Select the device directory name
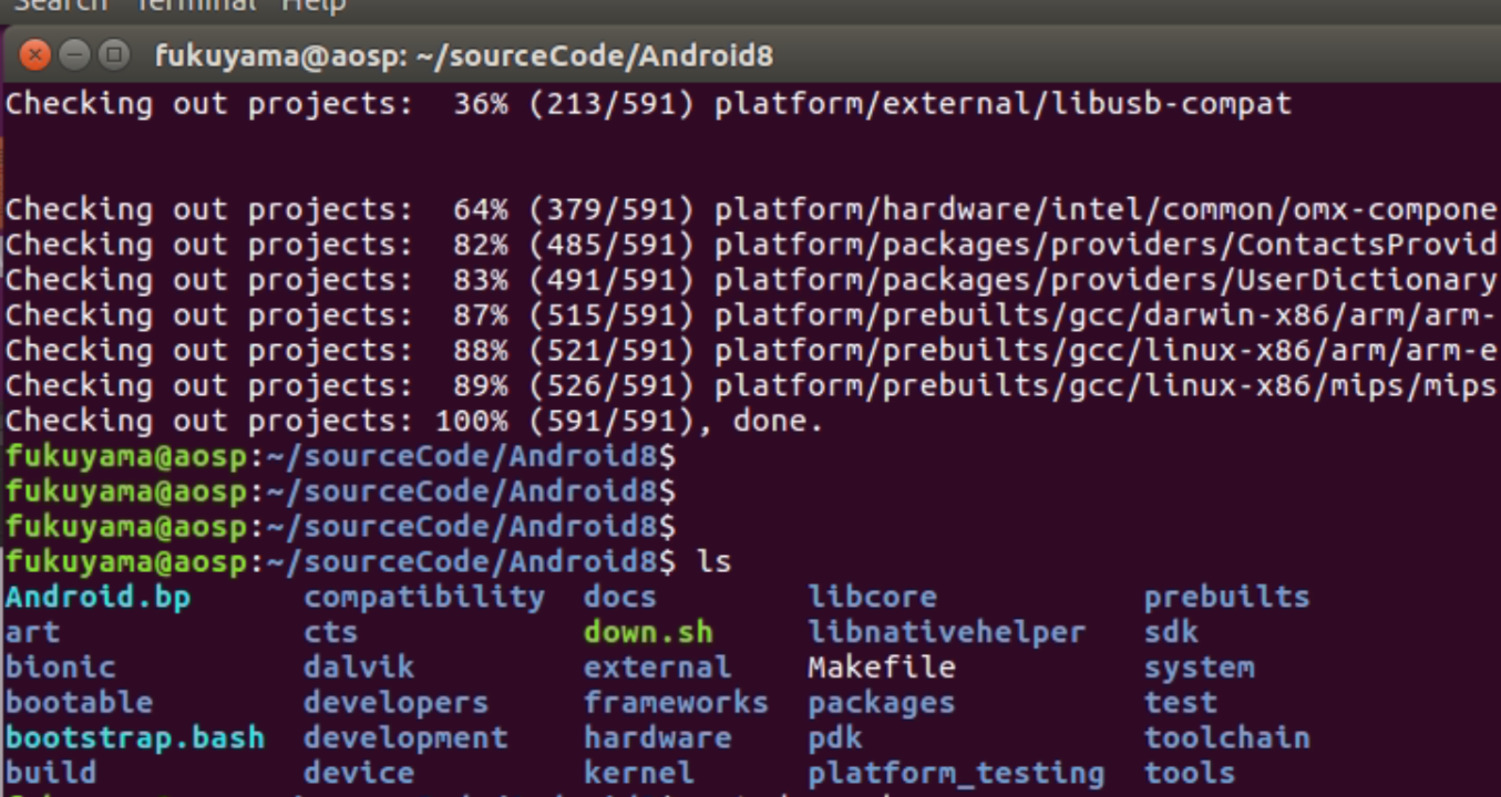The image size is (1501, 797). pyautogui.click(x=359, y=773)
